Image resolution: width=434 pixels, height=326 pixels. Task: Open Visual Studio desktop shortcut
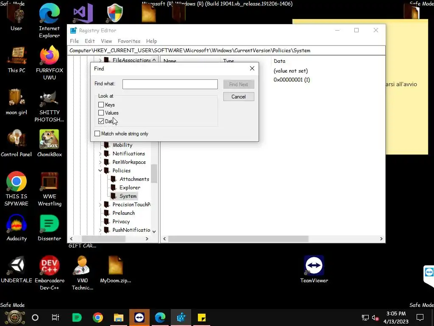click(83, 13)
